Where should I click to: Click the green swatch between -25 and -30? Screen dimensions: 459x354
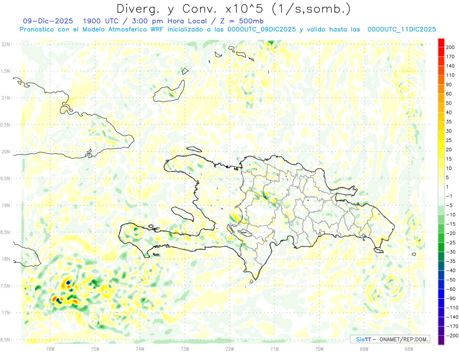point(441,247)
